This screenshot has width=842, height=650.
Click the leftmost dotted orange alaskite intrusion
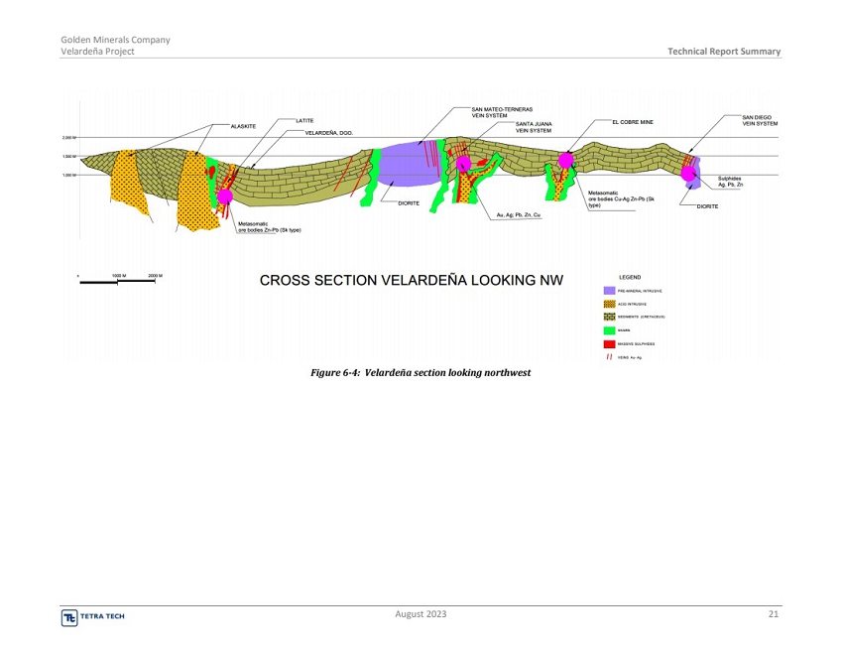(x=128, y=183)
